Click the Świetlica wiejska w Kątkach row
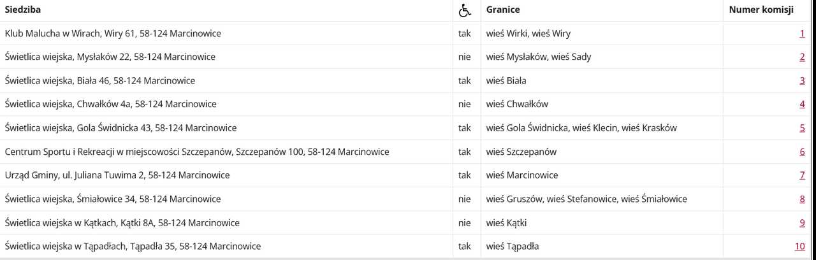Screen dimensions: 816x260 [x=405, y=222]
